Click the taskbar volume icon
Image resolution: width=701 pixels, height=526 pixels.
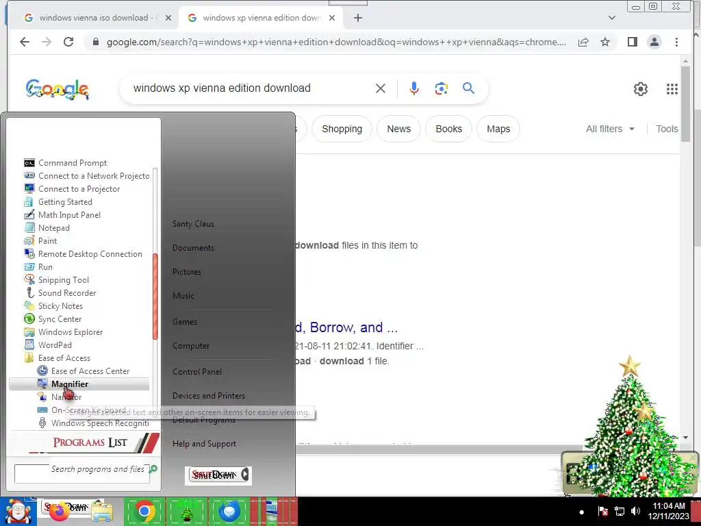(635, 511)
